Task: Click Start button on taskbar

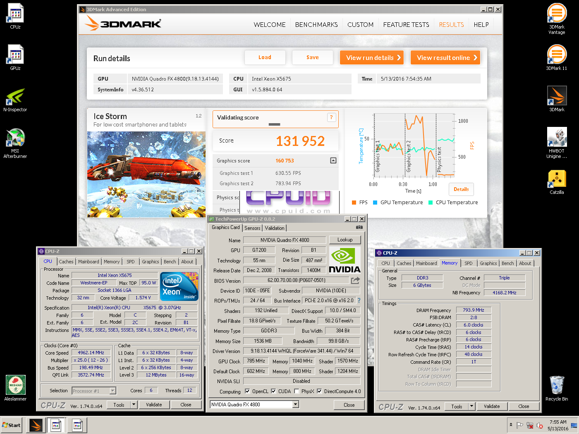Action: (x=12, y=425)
